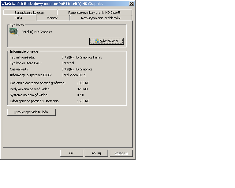Click the greyed Zastosuj button
The image size is (235, 188).
121,153
